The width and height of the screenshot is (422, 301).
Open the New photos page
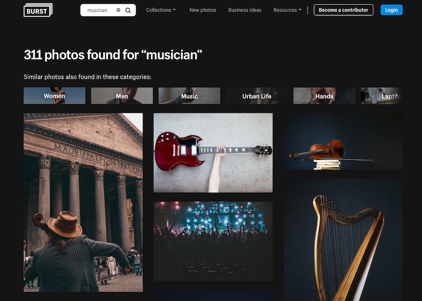click(x=203, y=10)
